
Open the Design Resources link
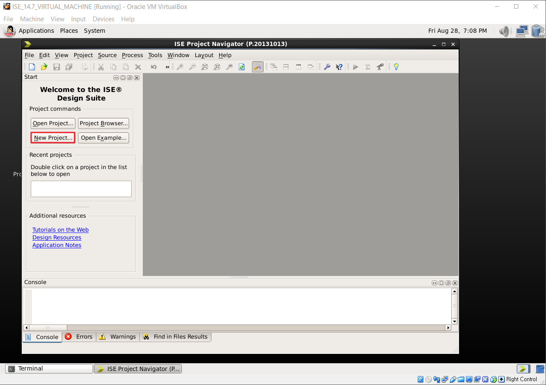tap(57, 237)
